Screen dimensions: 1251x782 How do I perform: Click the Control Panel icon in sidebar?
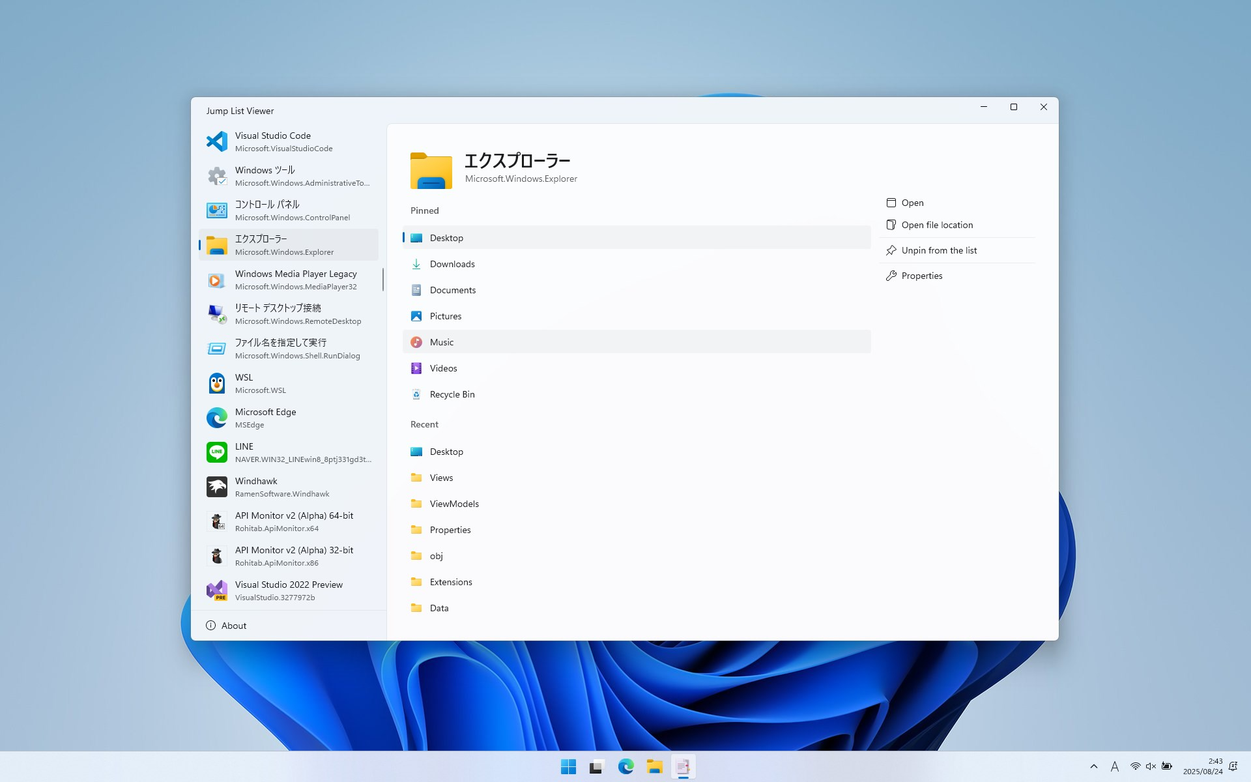click(216, 210)
